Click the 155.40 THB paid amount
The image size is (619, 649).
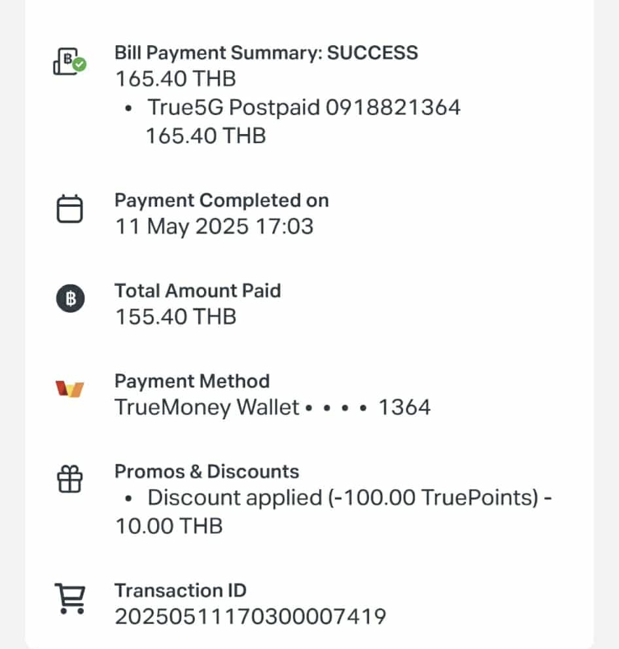(175, 317)
